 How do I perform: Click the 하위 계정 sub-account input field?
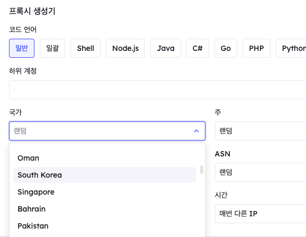157,90
